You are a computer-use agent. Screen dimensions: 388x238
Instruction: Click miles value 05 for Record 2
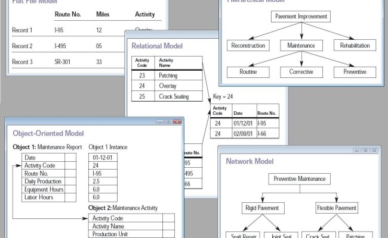(99, 46)
